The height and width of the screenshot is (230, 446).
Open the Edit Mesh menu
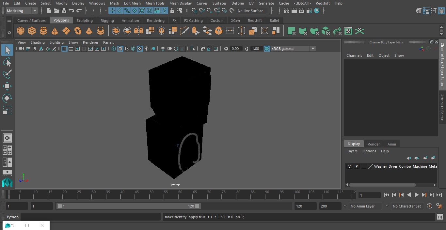(132, 3)
